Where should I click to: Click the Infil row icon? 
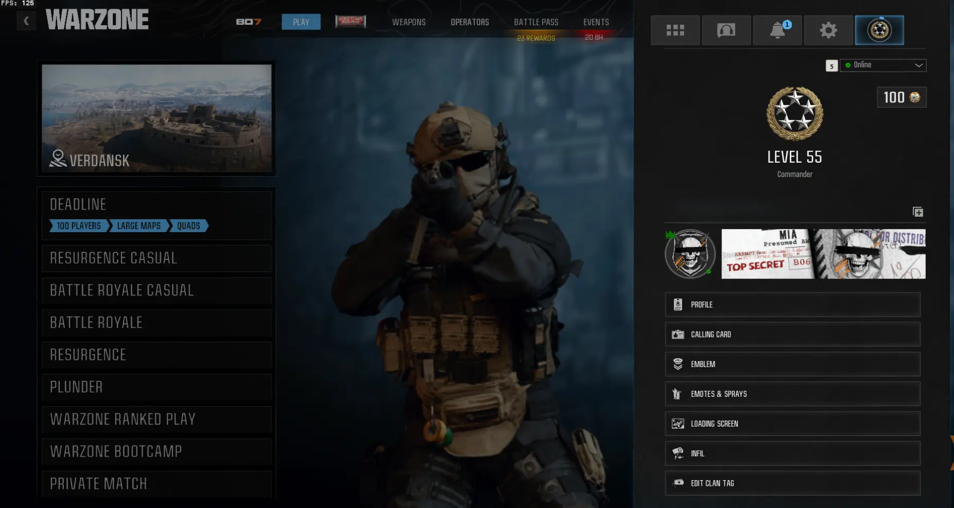pos(678,453)
